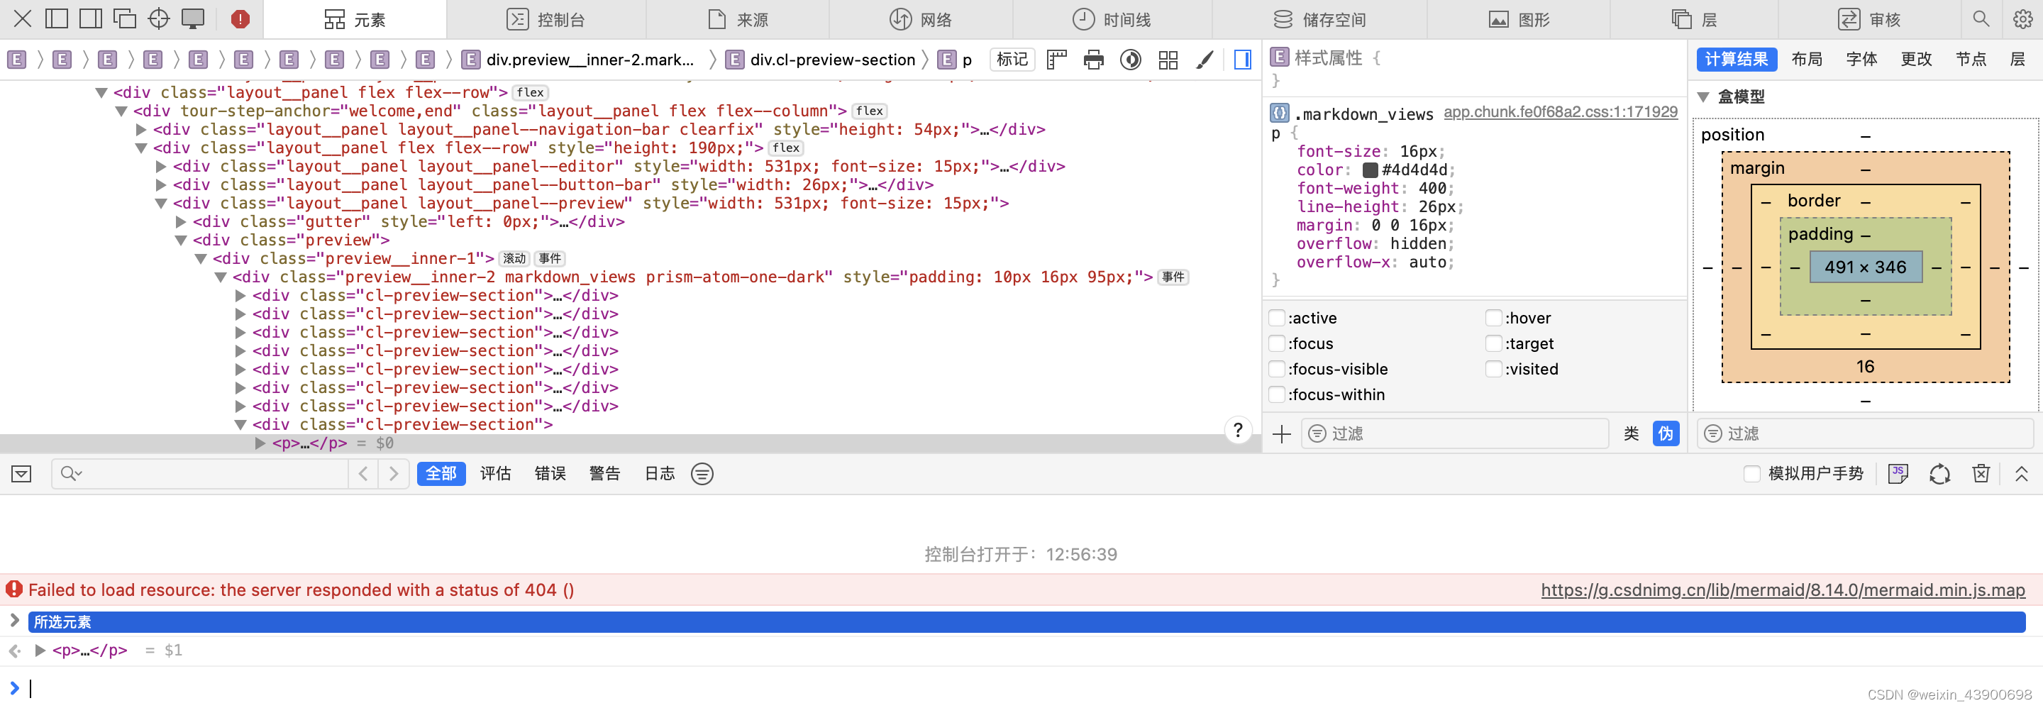Expand the div class="gutter" node
2043x708 pixels.
(x=181, y=222)
